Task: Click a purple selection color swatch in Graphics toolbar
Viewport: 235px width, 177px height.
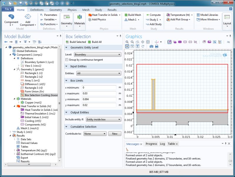Action: coord(179,41)
